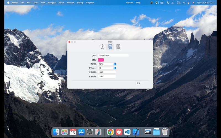Click the 关闭 (Close) button
Screen dimensions: 221x138
click(x=139, y=83)
